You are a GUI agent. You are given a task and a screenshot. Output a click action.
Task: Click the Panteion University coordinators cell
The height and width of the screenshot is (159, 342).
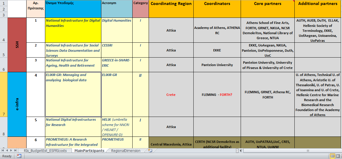pos(217,65)
